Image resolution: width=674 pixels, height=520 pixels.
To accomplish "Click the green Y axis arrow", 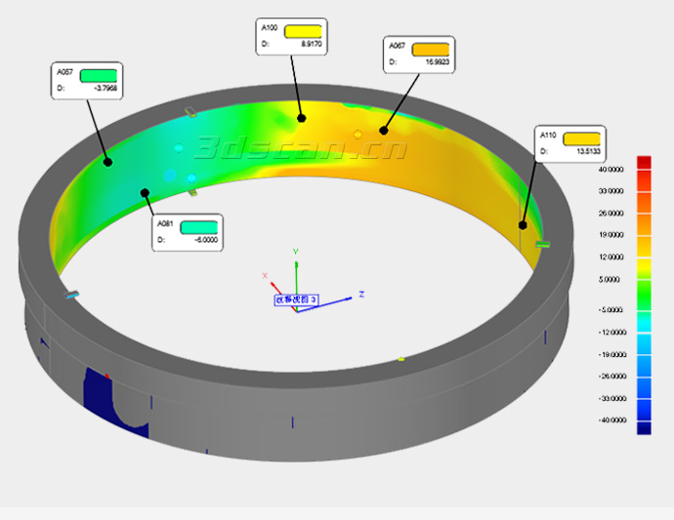I will coord(297,257).
